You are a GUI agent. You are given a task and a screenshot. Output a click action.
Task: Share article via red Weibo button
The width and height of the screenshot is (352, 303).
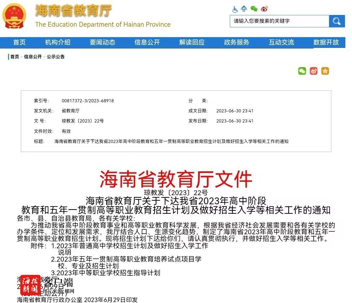314,71
